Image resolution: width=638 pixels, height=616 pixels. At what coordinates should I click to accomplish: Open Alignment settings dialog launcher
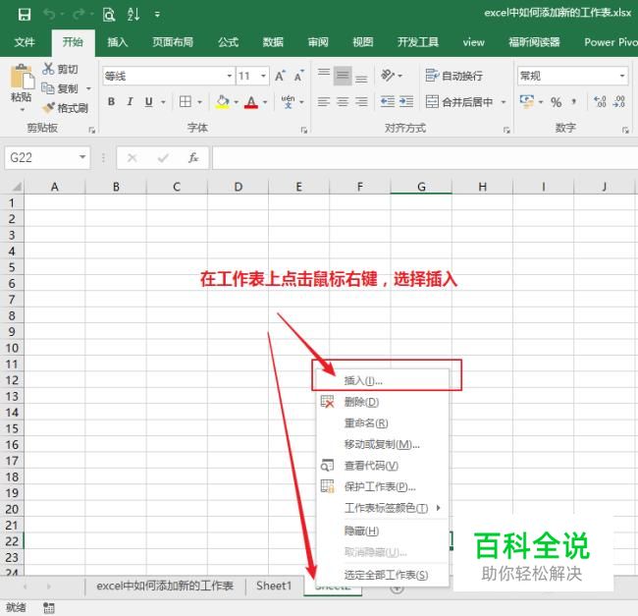pos(506,130)
